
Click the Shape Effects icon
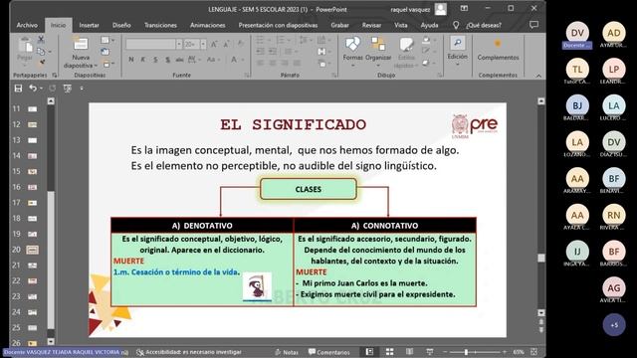[426, 63]
